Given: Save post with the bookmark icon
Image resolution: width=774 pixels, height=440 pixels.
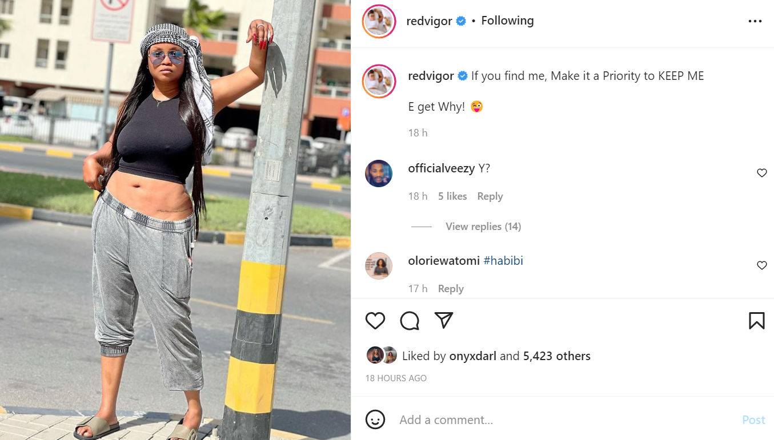Looking at the screenshot, I should pyautogui.click(x=757, y=321).
